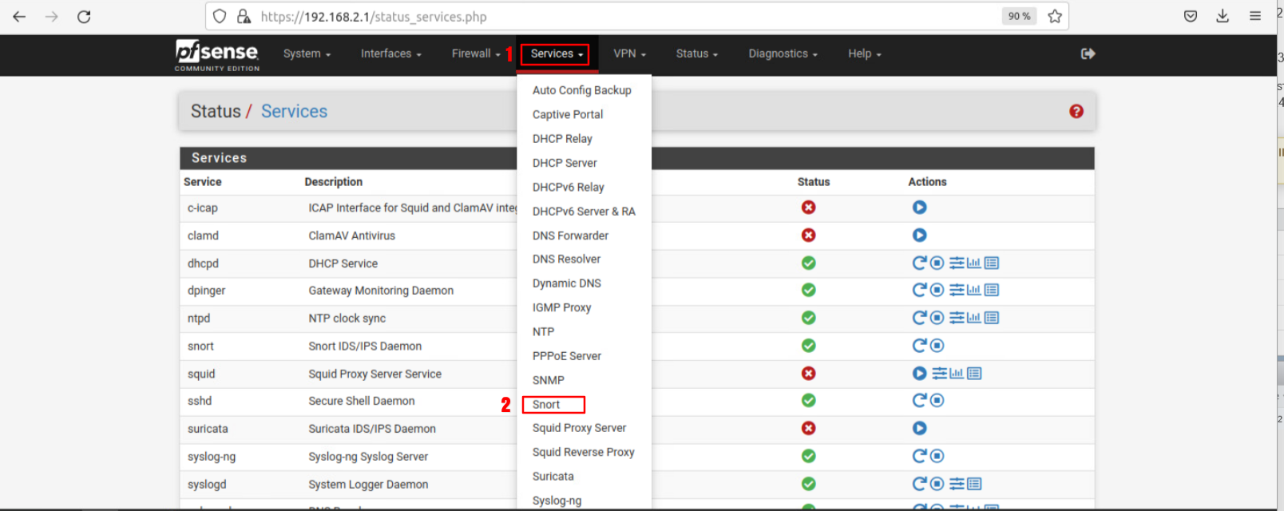Viewport: 1284px width, 511px height.
Task: Click the browser URL address field
Action: click(607, 17)
